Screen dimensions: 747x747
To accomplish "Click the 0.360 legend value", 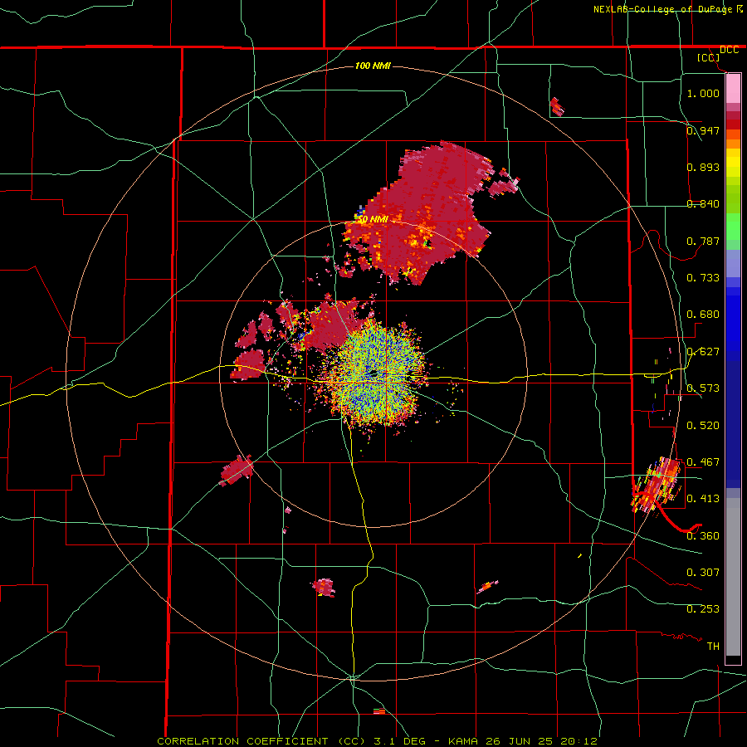I will click(x=703, y=536).
